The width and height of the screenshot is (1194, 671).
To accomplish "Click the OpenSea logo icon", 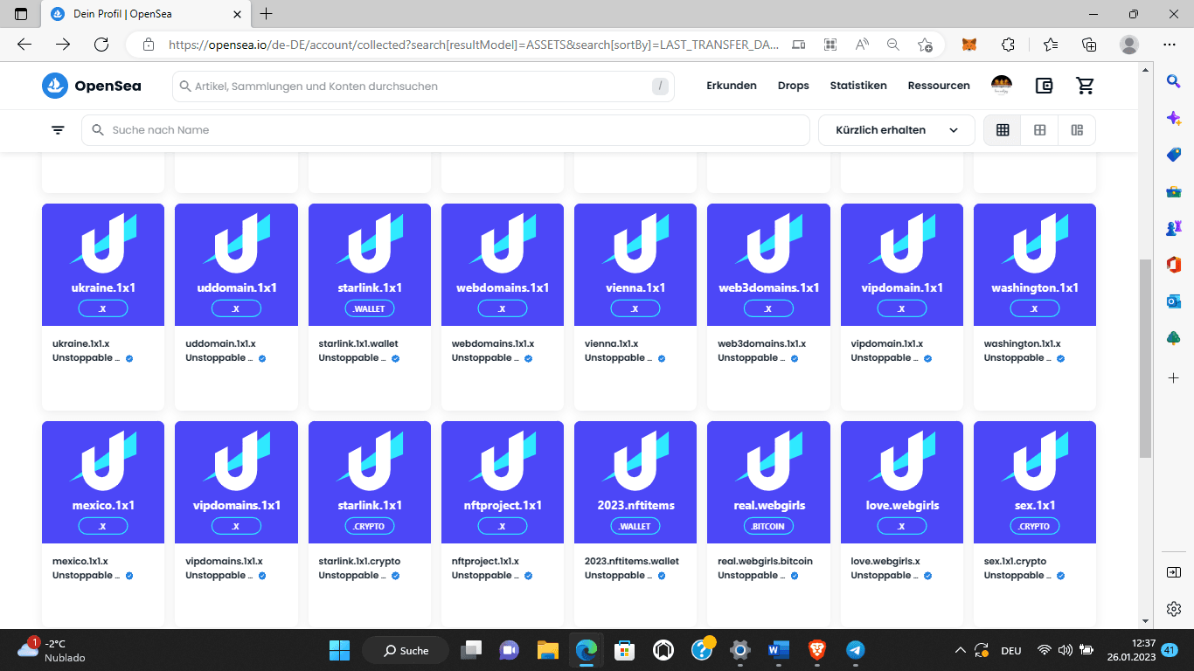I will coord(55,86).
